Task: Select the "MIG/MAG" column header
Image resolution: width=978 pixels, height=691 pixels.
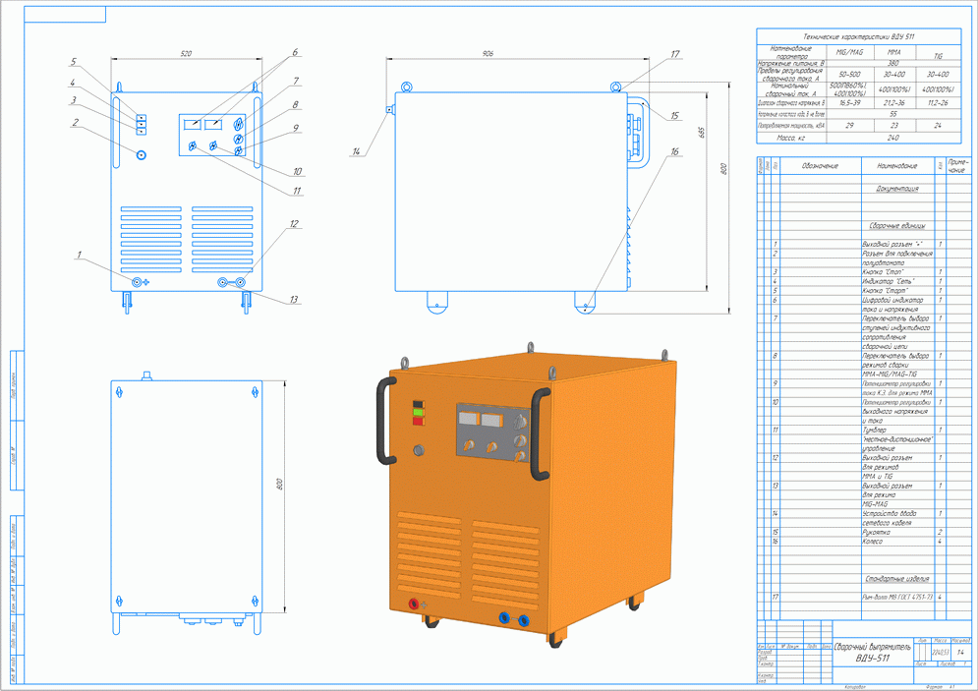Action: 849,52
